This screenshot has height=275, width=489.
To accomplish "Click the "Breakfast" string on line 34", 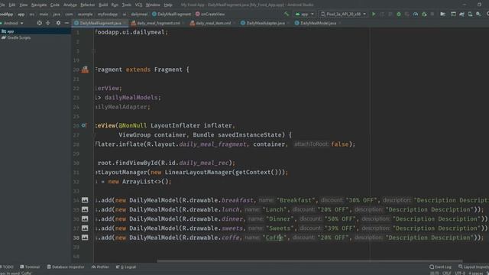I will [296, 200].
